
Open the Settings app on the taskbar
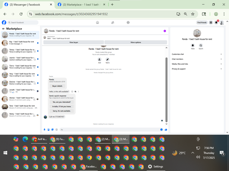pos(156,166)
